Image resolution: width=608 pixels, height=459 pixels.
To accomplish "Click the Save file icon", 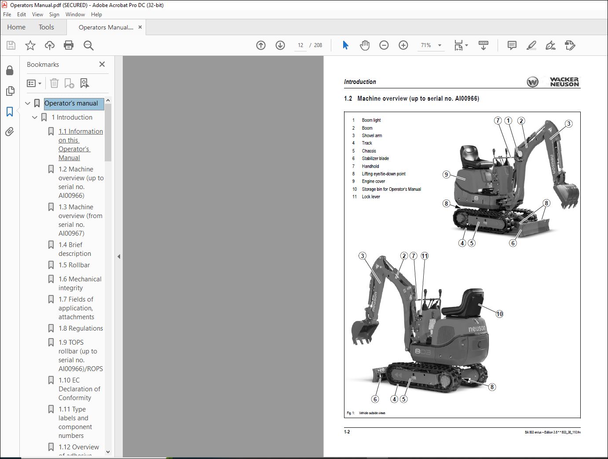I will coord(11,45).
